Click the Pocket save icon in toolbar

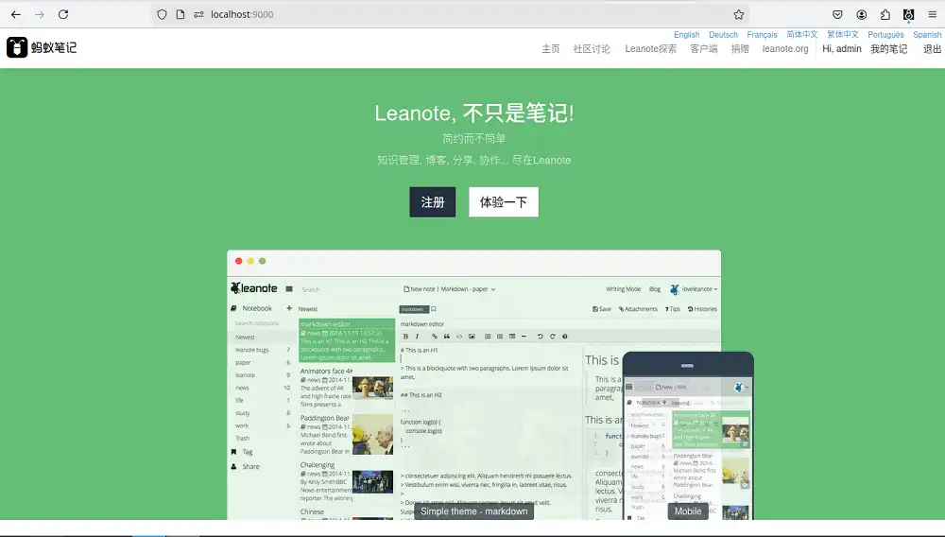pyautogui.click(x=837, y=15)
